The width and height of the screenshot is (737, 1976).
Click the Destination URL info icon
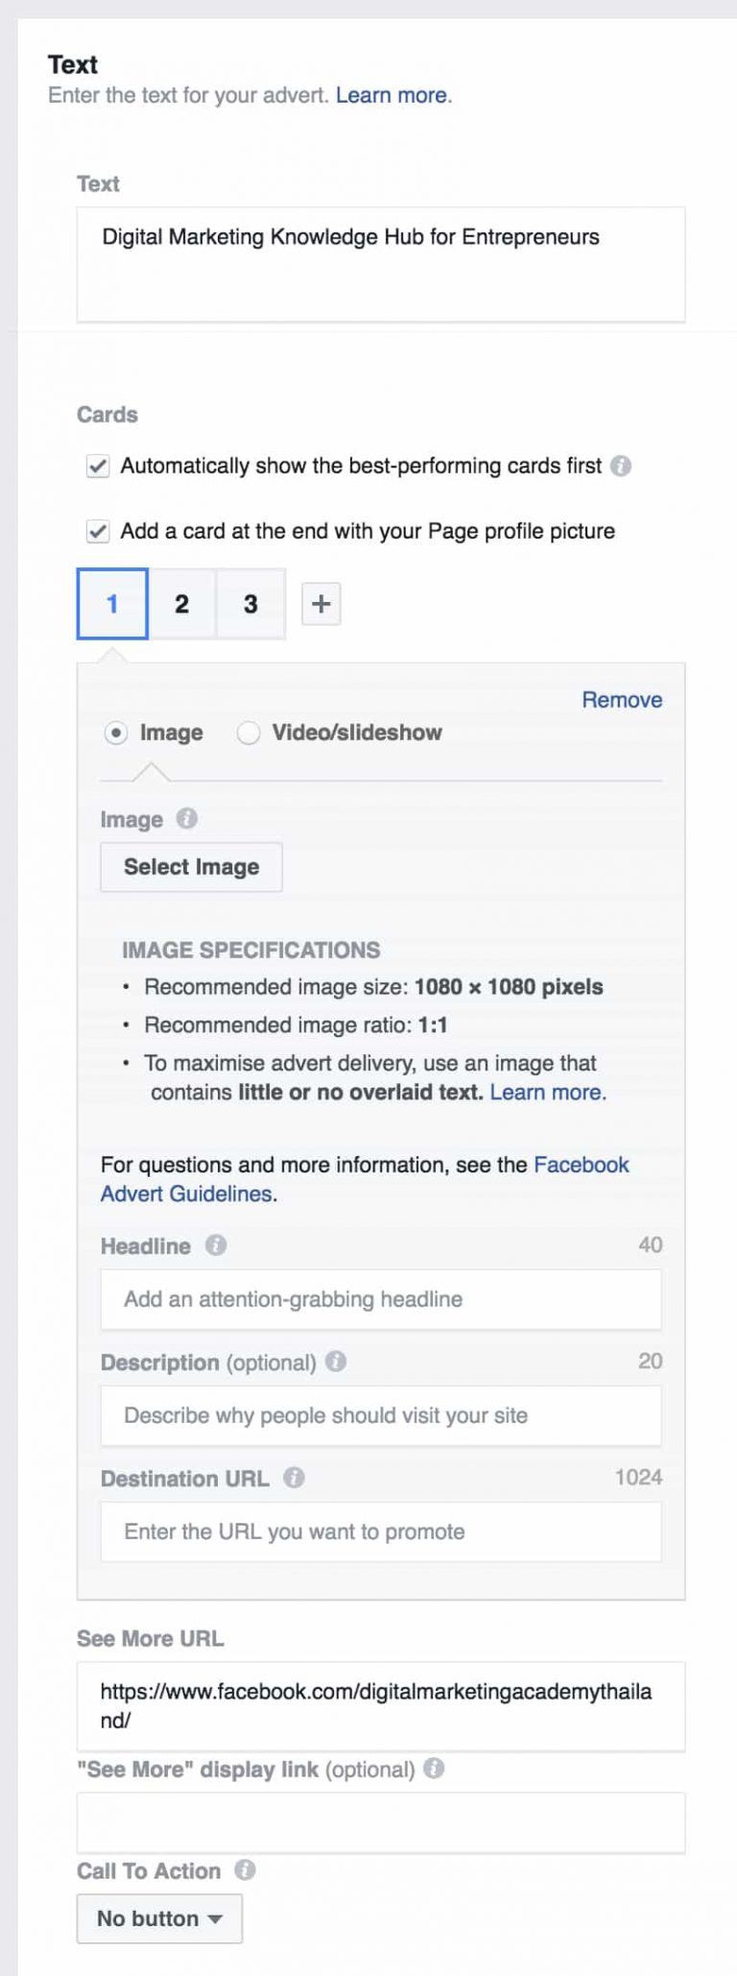point(295,1478)
